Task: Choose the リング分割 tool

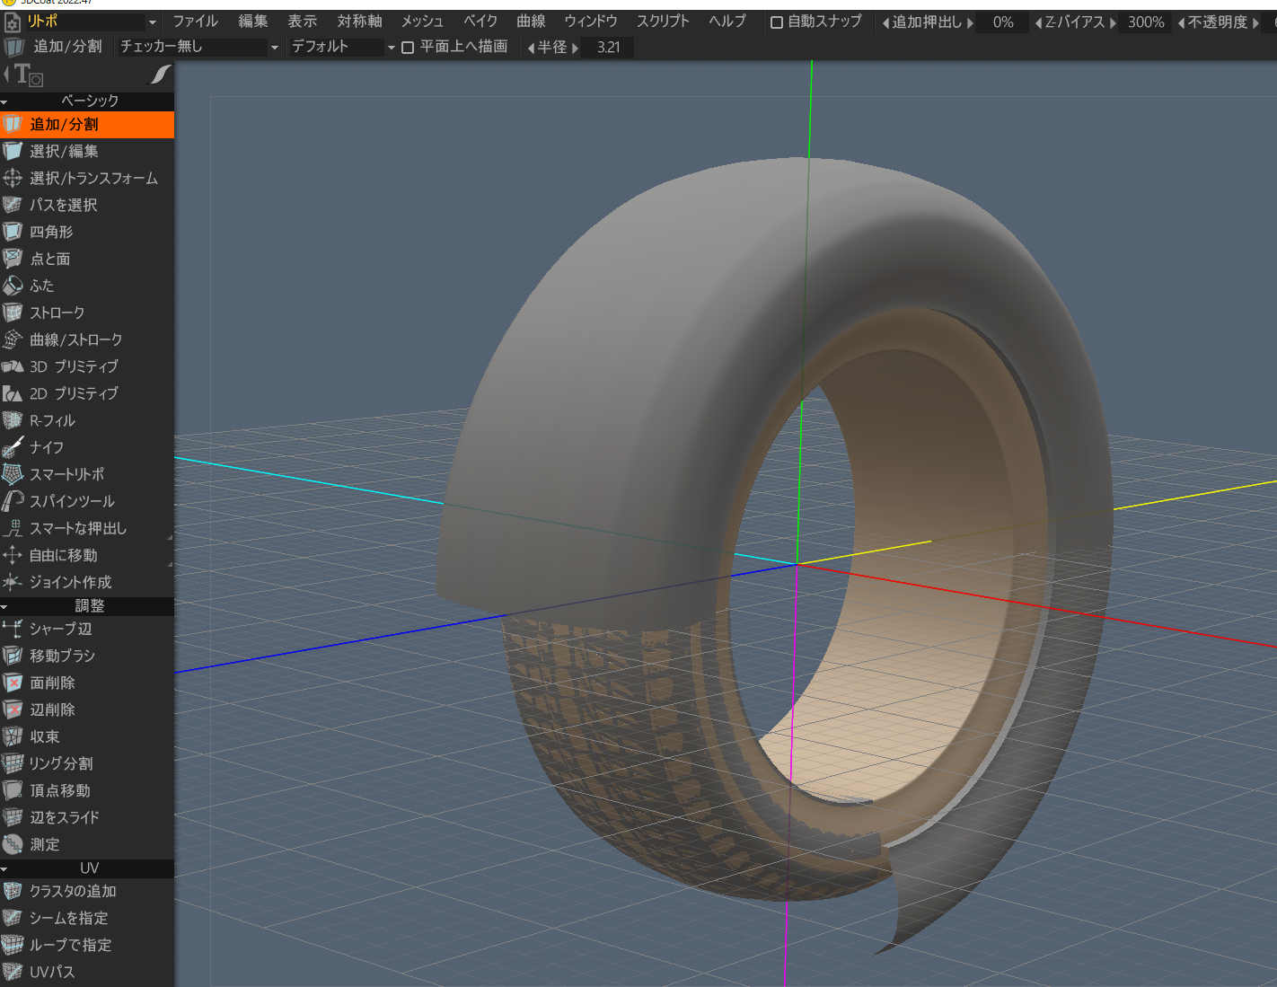Action: point(87,763)
